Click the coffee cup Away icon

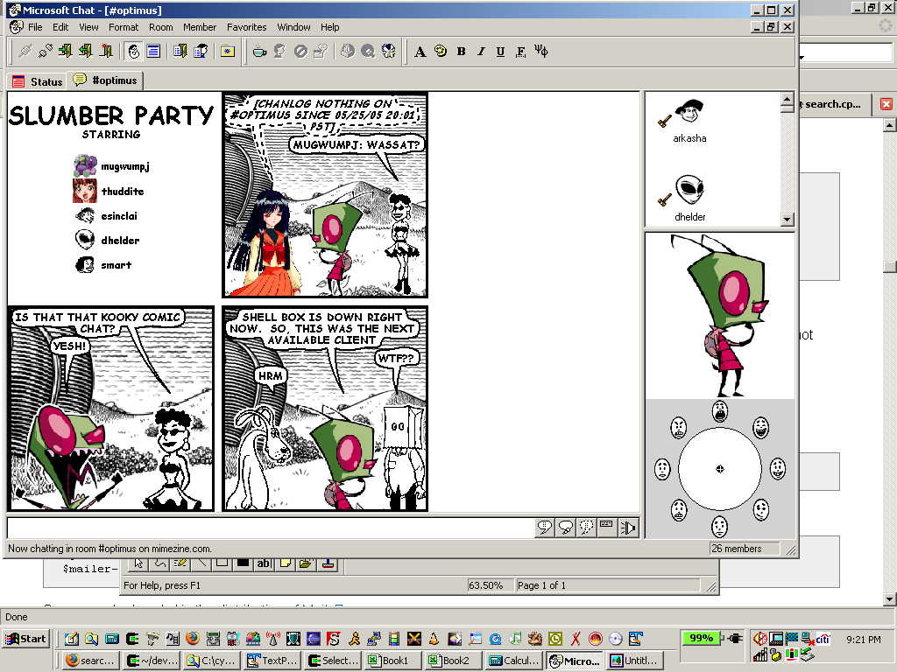pyautogui.click(x=259, y=52)
